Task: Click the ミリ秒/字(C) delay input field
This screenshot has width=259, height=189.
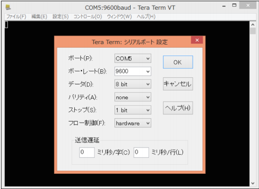Action: click(x=87, y=152)
